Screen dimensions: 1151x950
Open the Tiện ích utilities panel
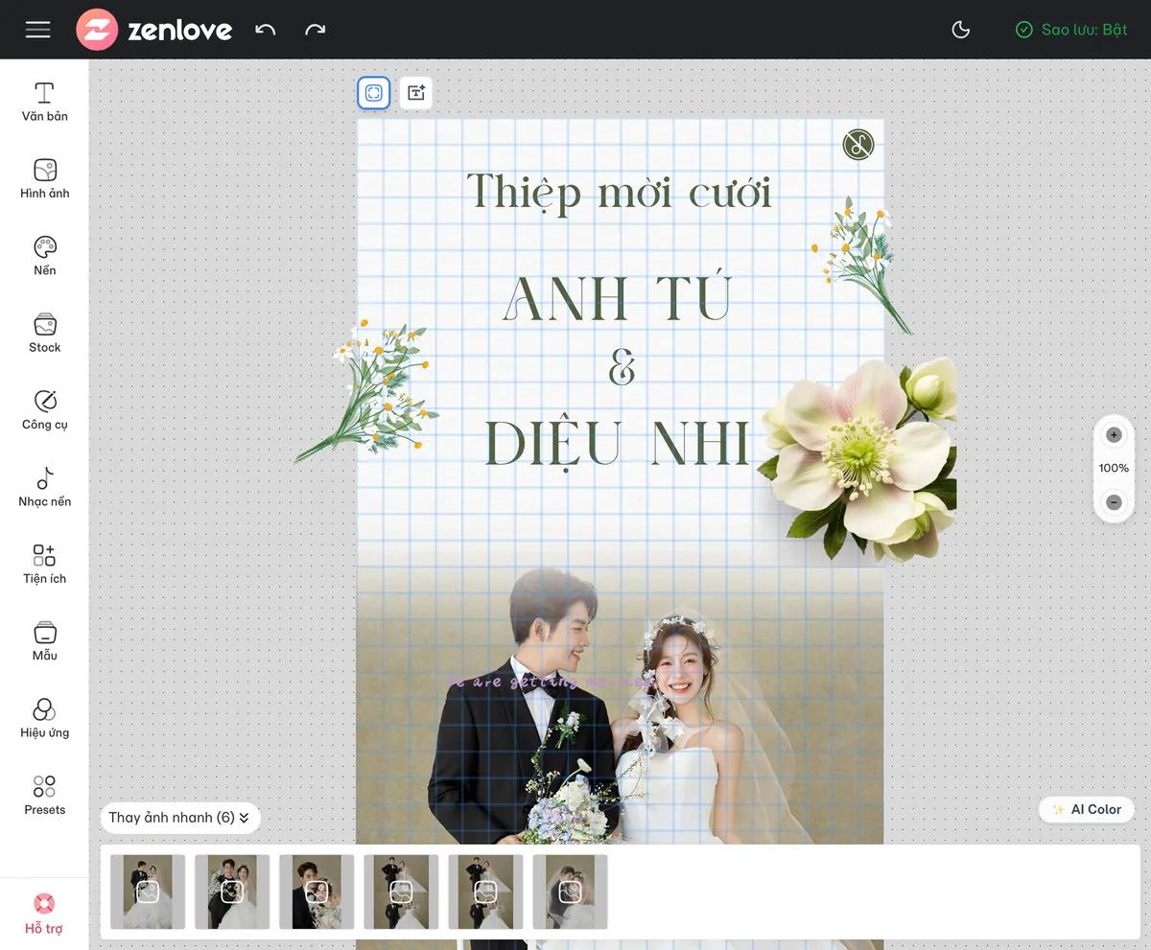[45, 565]
